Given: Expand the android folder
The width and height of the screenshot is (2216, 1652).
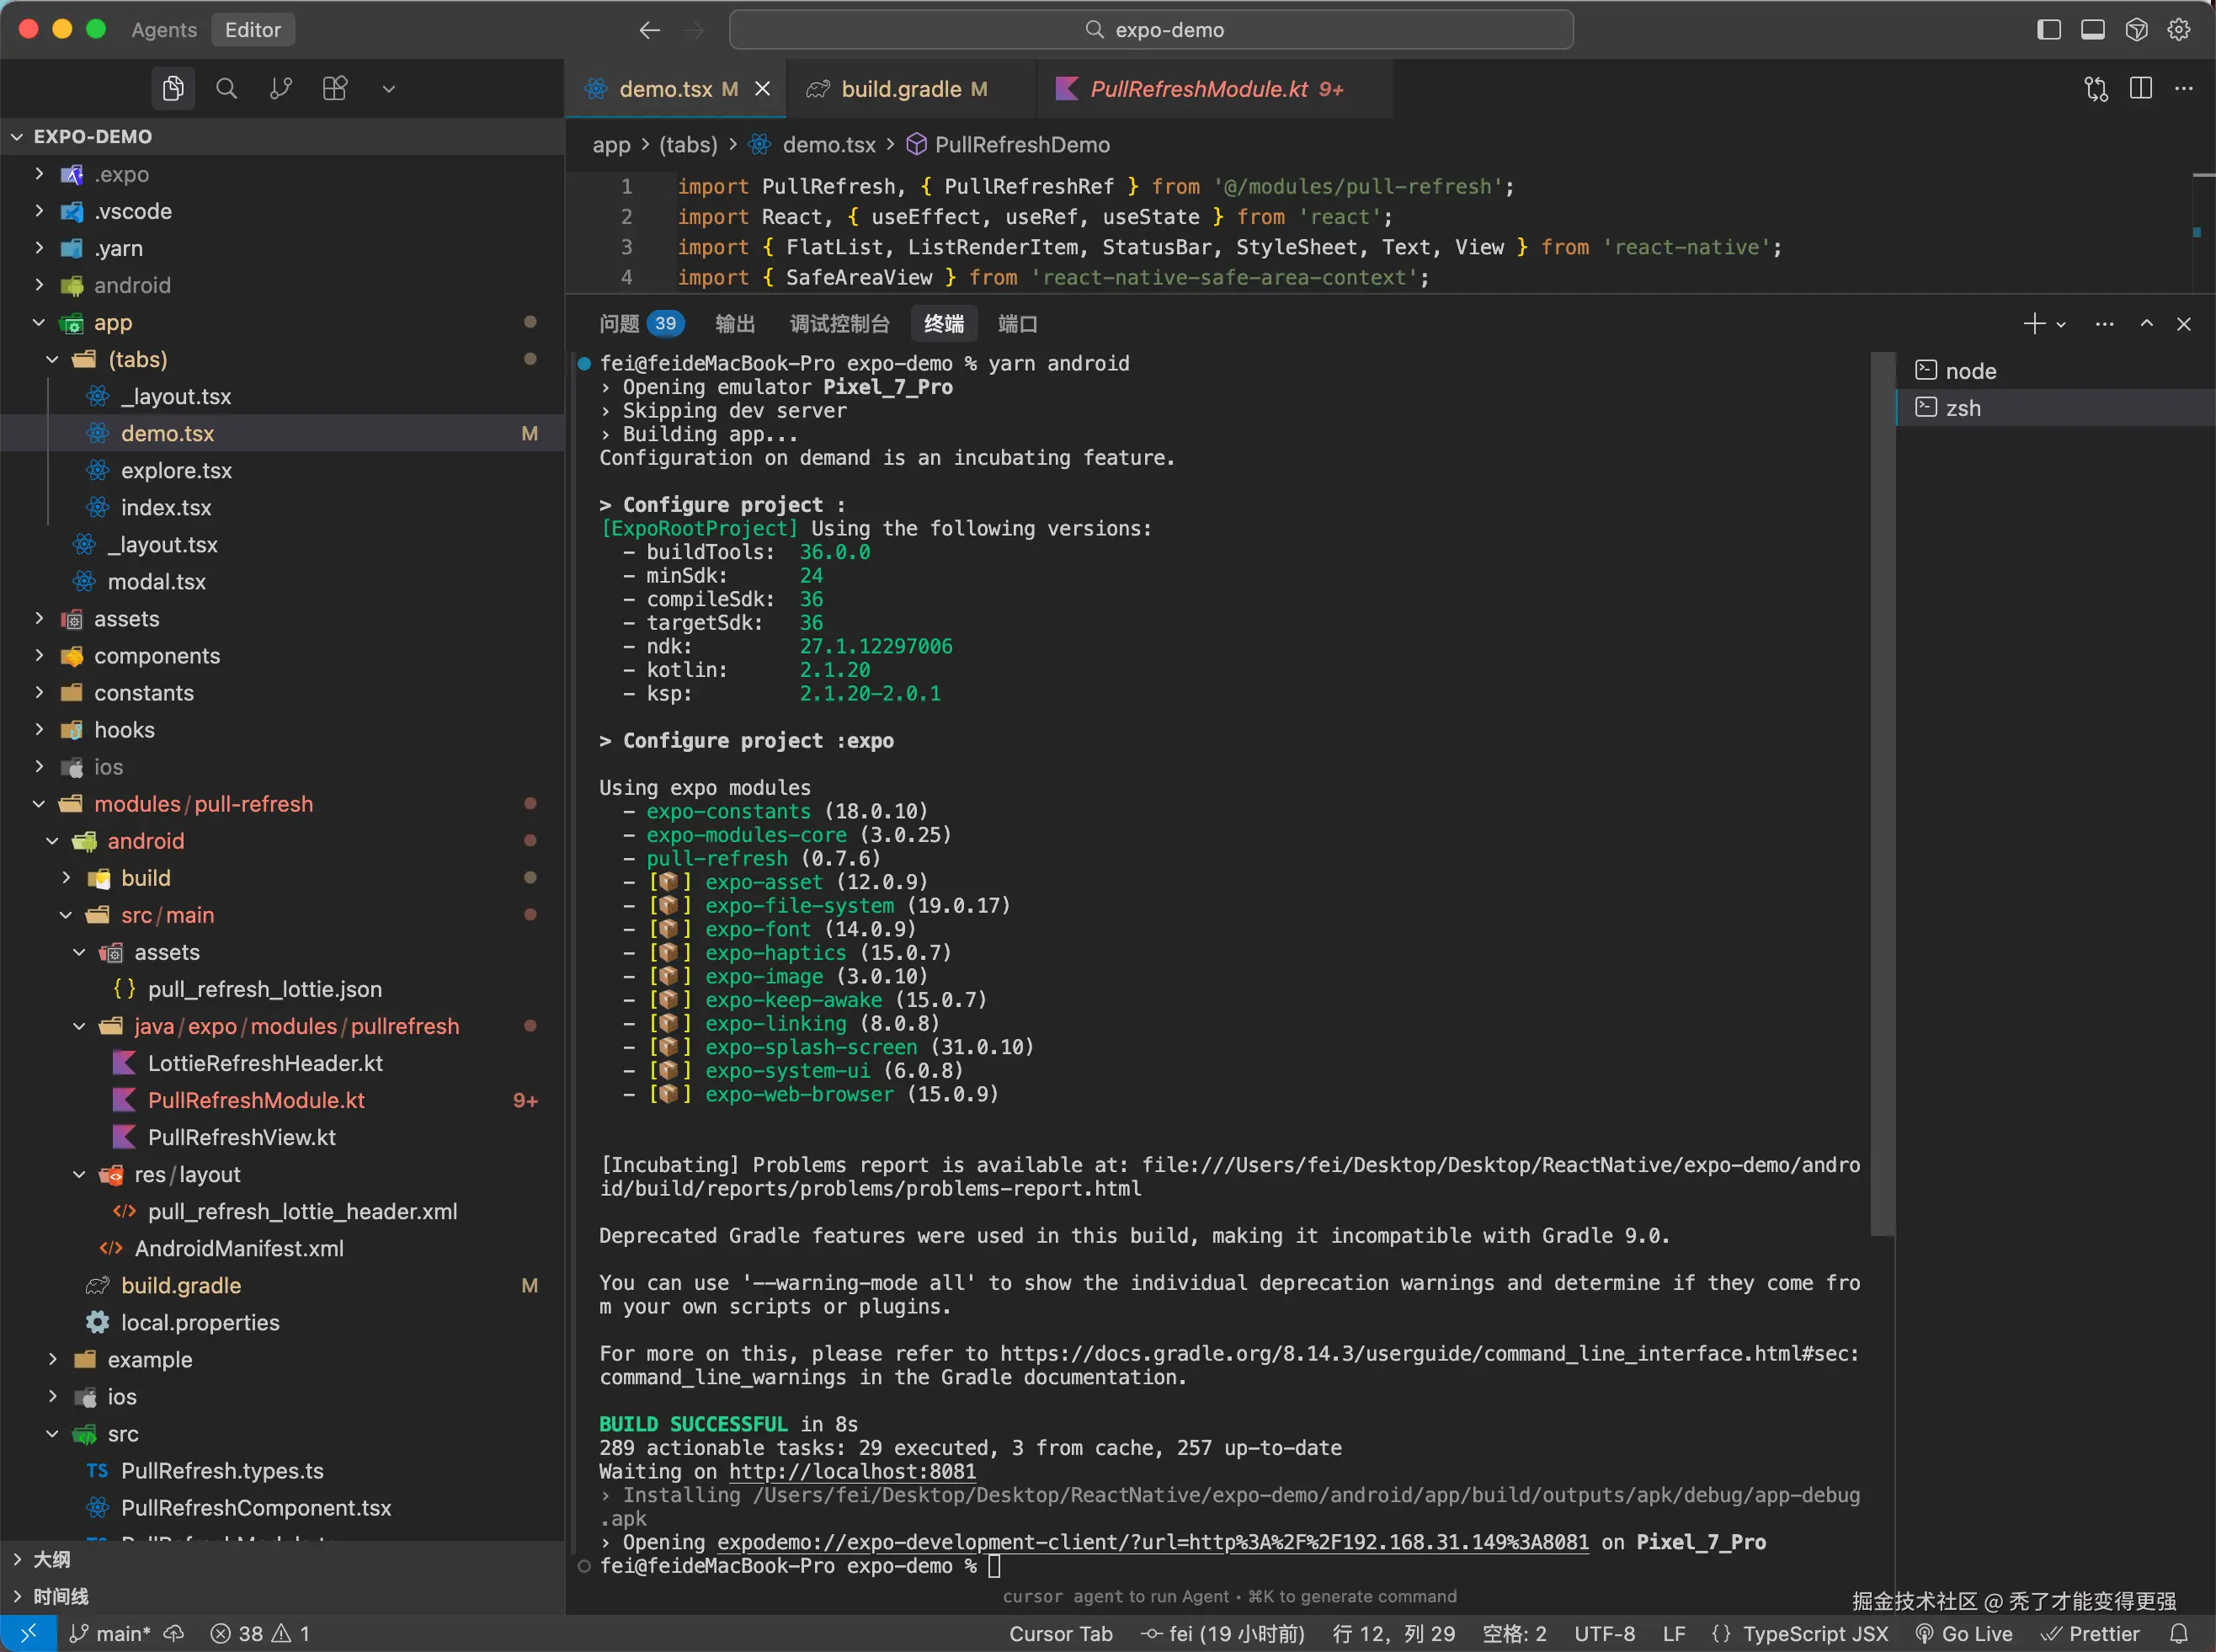Looking at the screenshot, I should tap(132, 286).
